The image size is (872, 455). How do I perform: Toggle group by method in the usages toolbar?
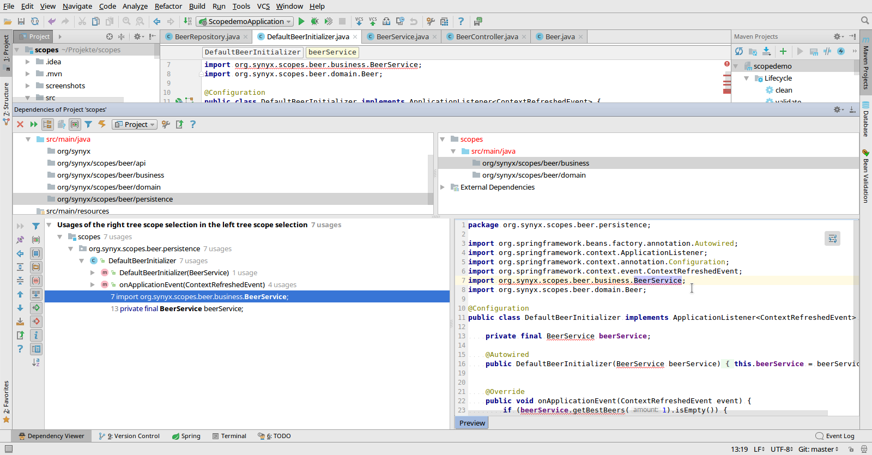click(36, 281)
